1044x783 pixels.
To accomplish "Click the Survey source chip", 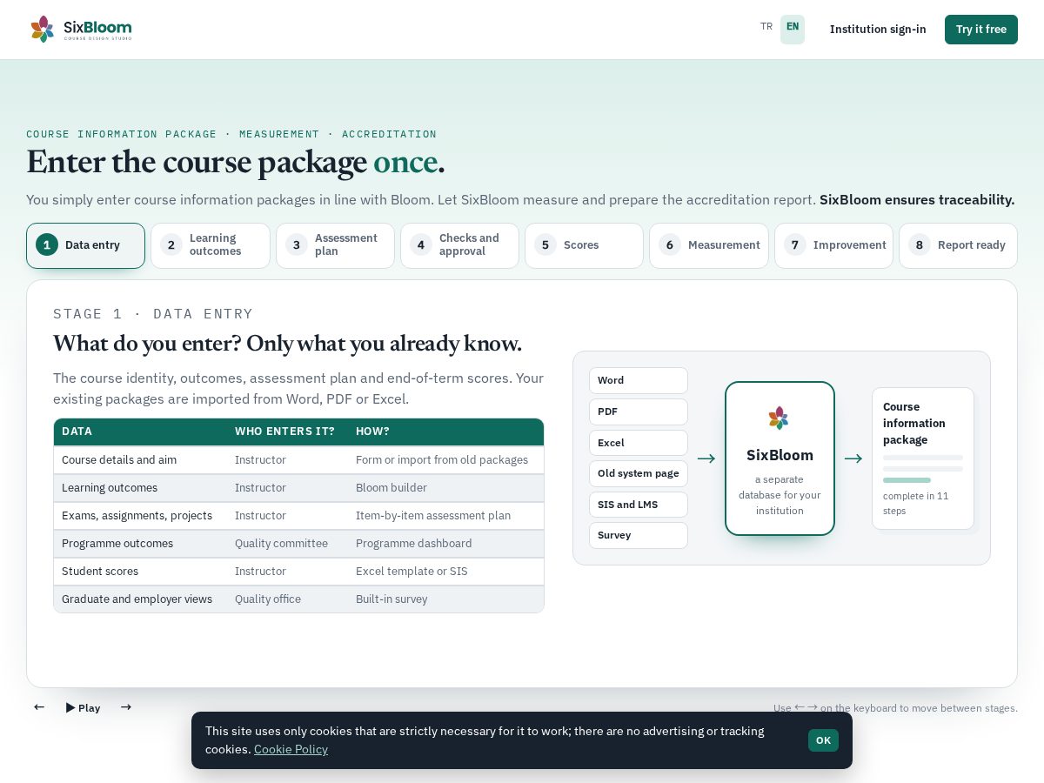I will click(x=639, y=535).
